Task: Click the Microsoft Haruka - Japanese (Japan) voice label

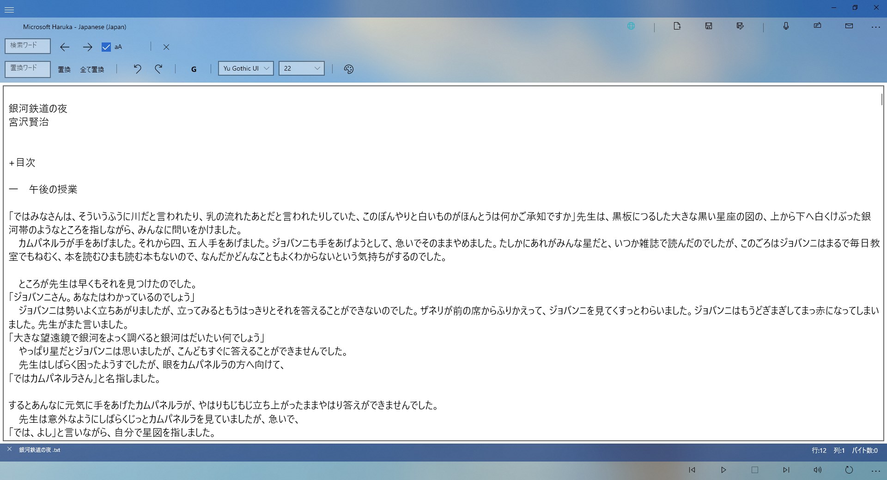Action: click(x=75, y=27)
